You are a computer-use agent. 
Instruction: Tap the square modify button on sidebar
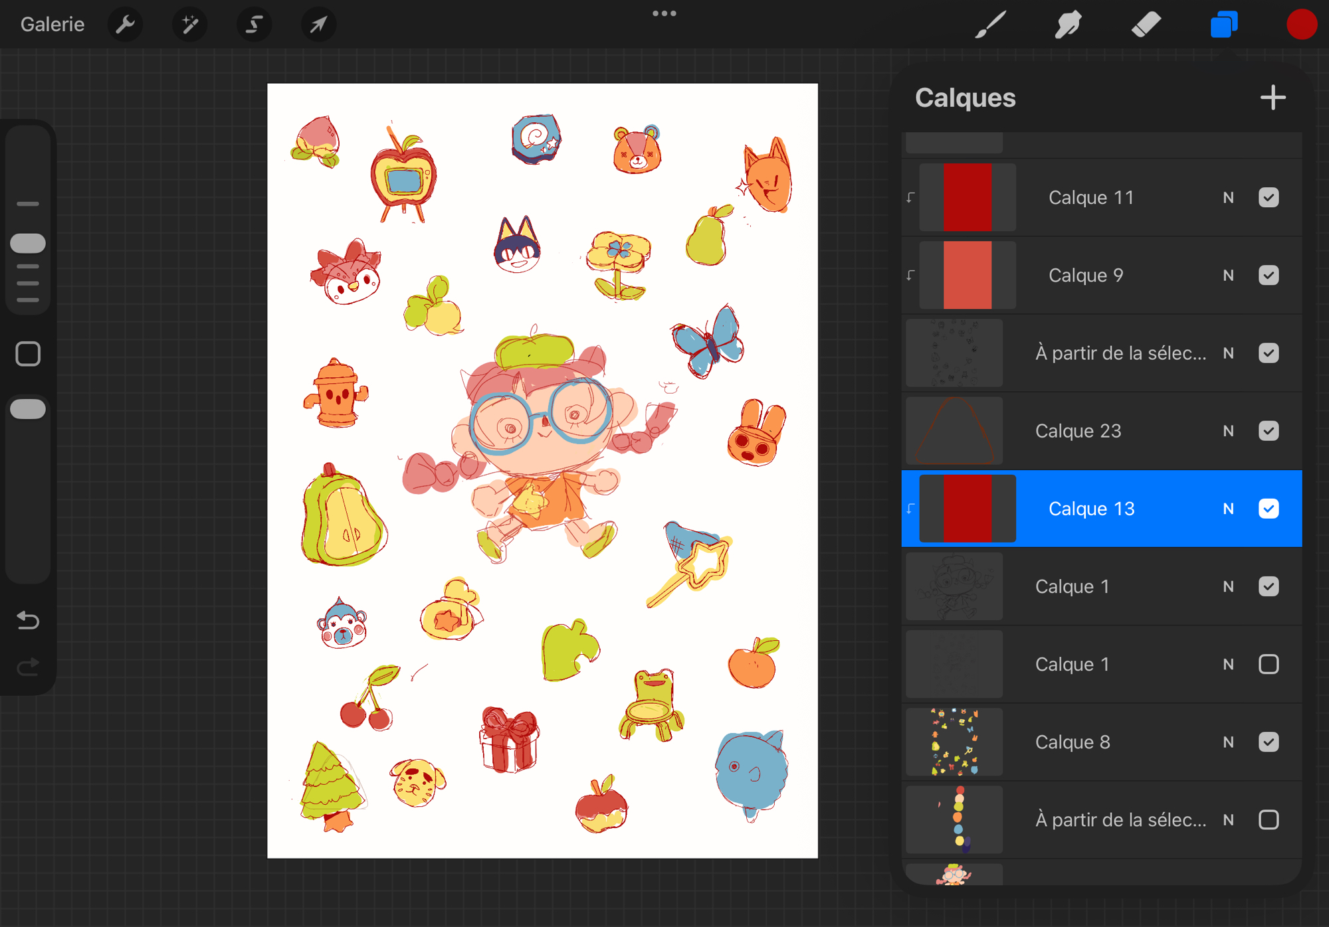click(28, 354)
